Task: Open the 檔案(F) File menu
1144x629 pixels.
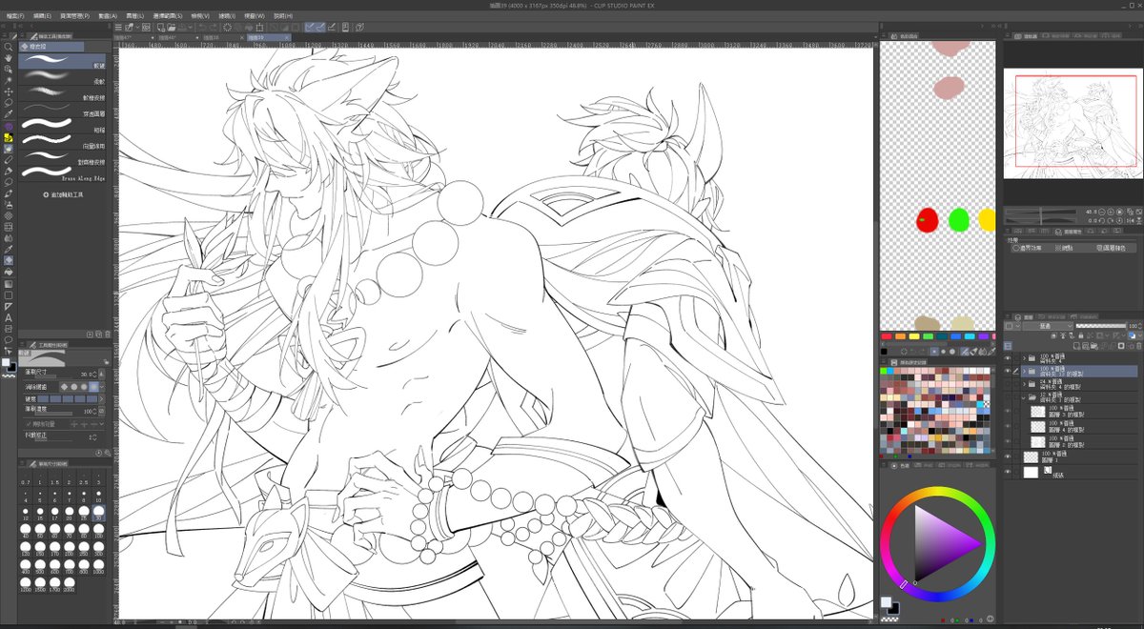Action: coord(17,16)
